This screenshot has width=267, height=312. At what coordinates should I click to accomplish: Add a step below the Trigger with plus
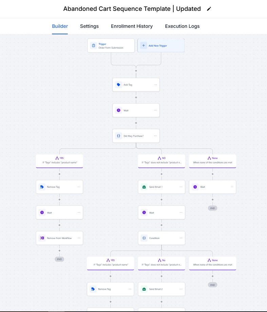136,71
